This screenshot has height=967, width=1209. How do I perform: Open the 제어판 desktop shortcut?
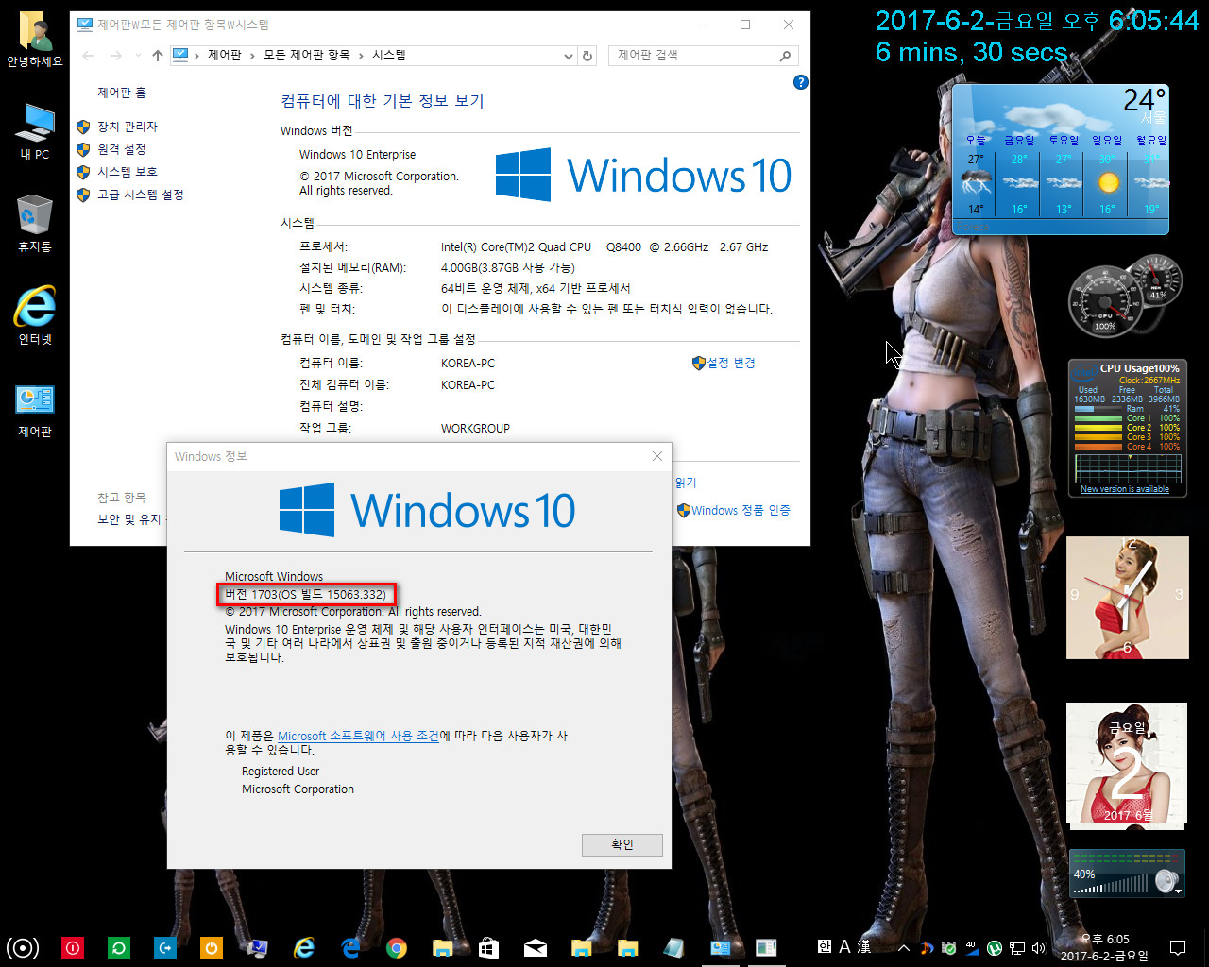[35, 409]
